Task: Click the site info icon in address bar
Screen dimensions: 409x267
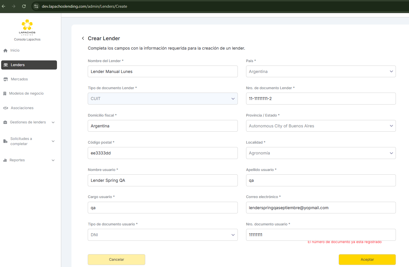Action: (x=36, y=6)
